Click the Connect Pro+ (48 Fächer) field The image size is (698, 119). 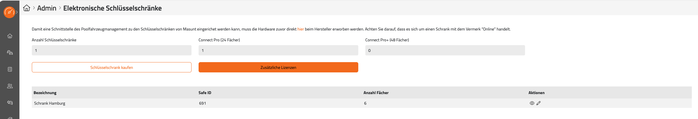pos(445,50)
